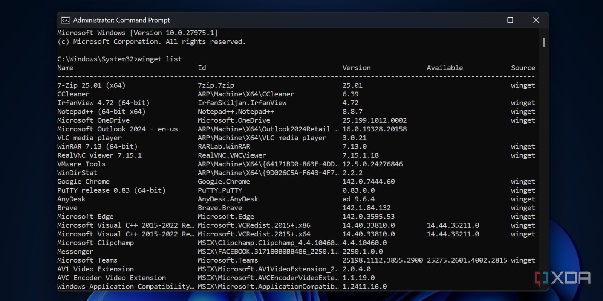Click the 'AVC Encoder Video Extension' name

(x=112, y=278)
